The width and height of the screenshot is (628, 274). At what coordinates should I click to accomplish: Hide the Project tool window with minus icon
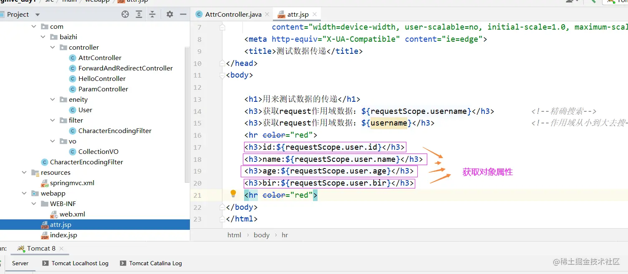click(183, 14)
